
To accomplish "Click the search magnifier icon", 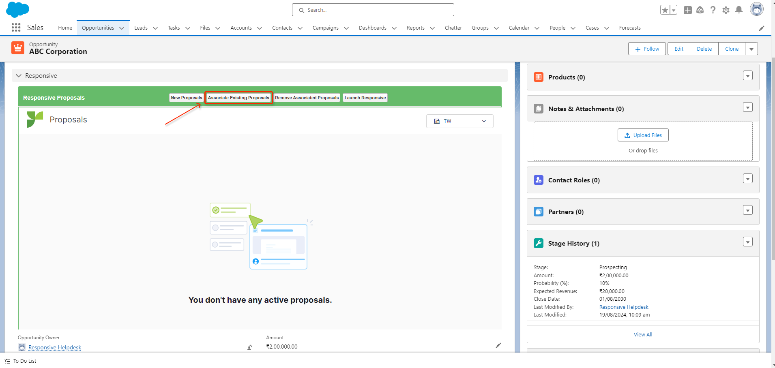I will (x=301, y=10).
